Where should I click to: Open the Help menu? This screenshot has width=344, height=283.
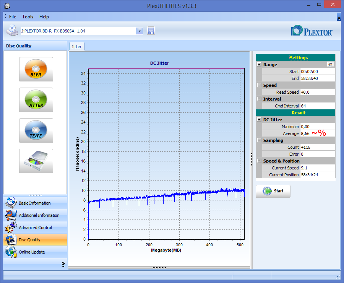pyautogui.click(x=44, y=17)
